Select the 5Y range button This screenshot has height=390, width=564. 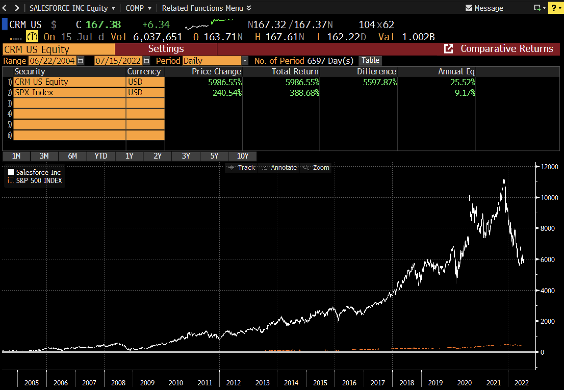[x=214, y=156]
